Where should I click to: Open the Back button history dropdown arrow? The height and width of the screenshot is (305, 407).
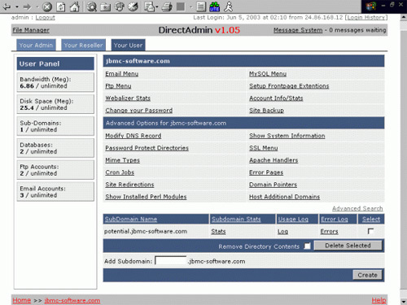point(17,7)
